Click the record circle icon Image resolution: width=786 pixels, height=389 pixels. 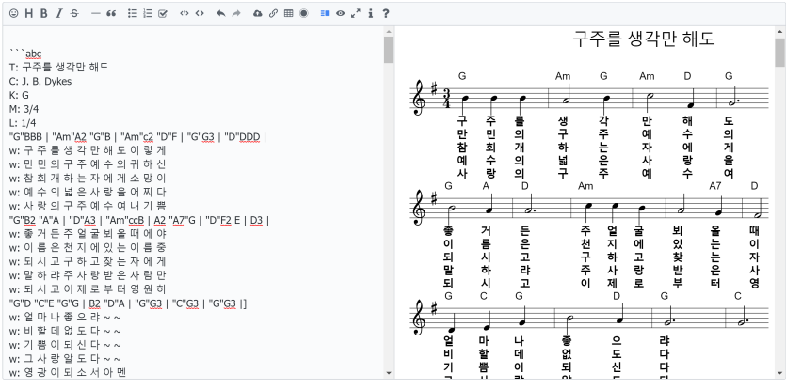[304, 13]
